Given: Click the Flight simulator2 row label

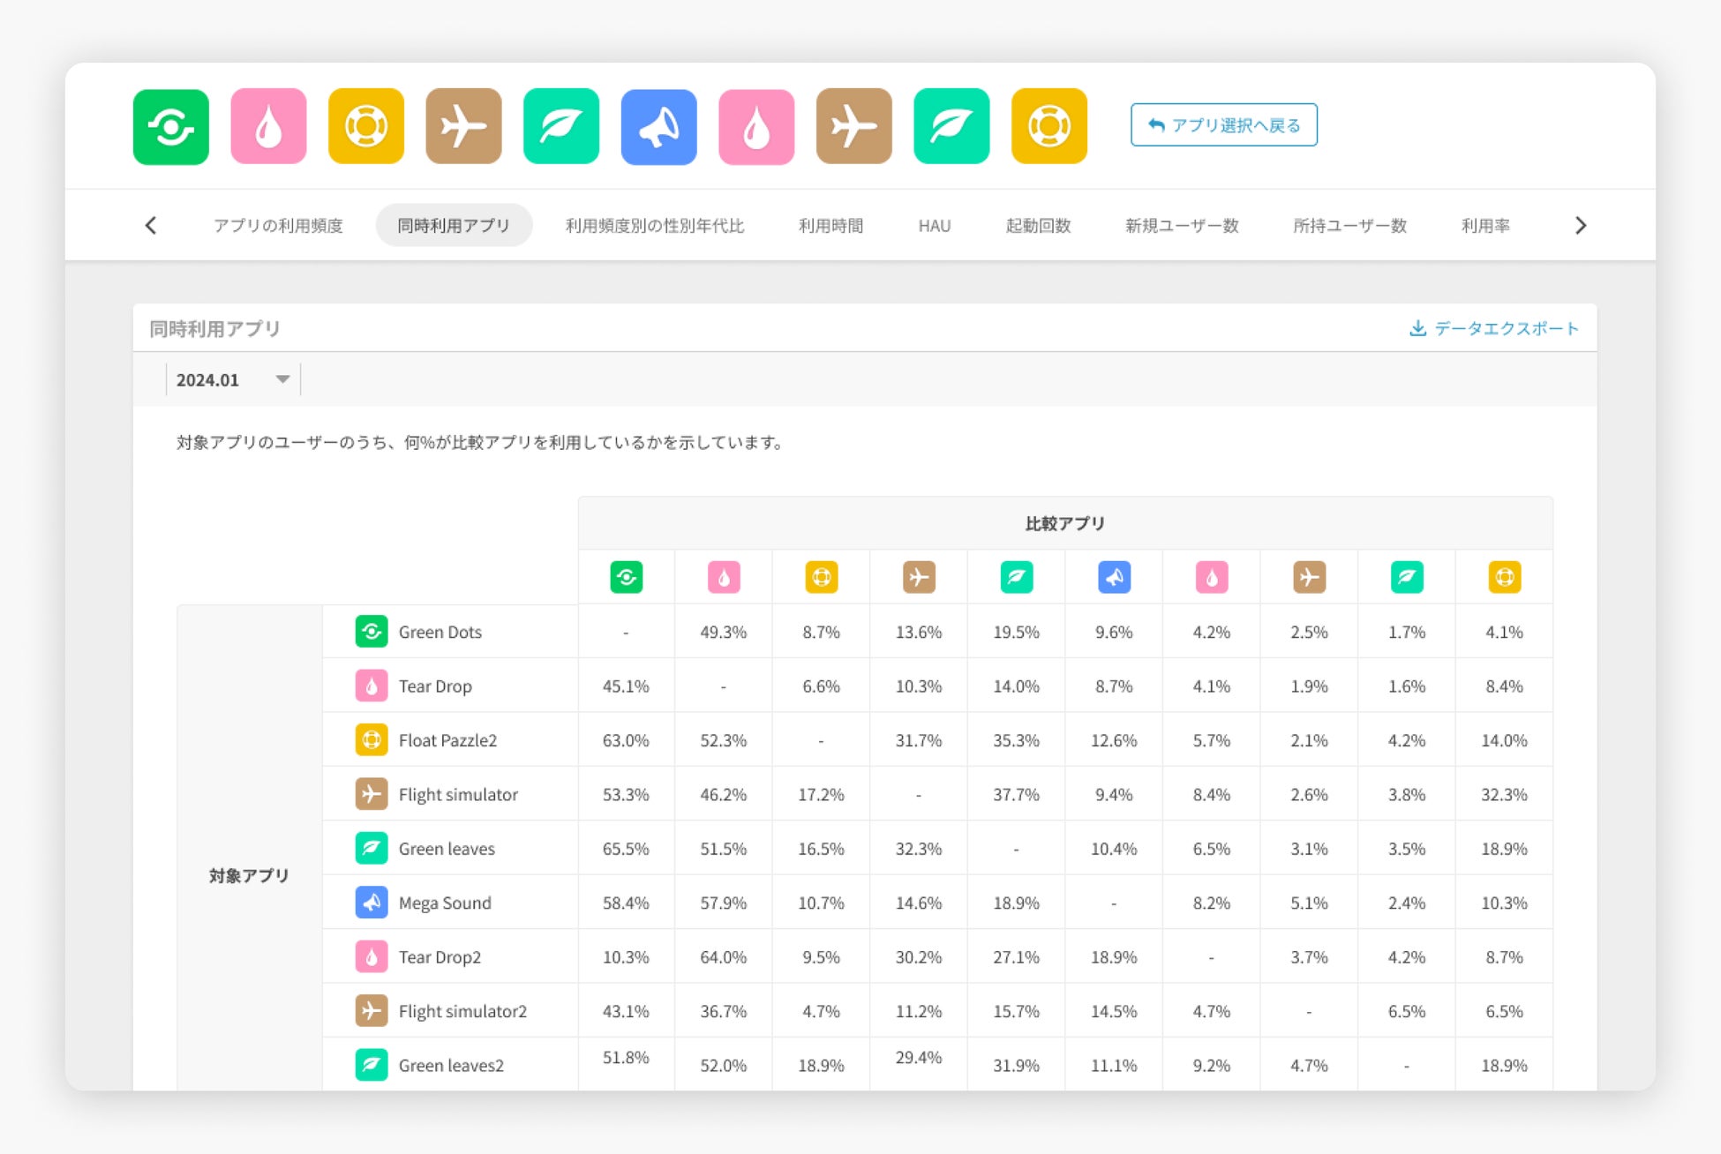Looking at the screenshot, I should [462, 1011].
